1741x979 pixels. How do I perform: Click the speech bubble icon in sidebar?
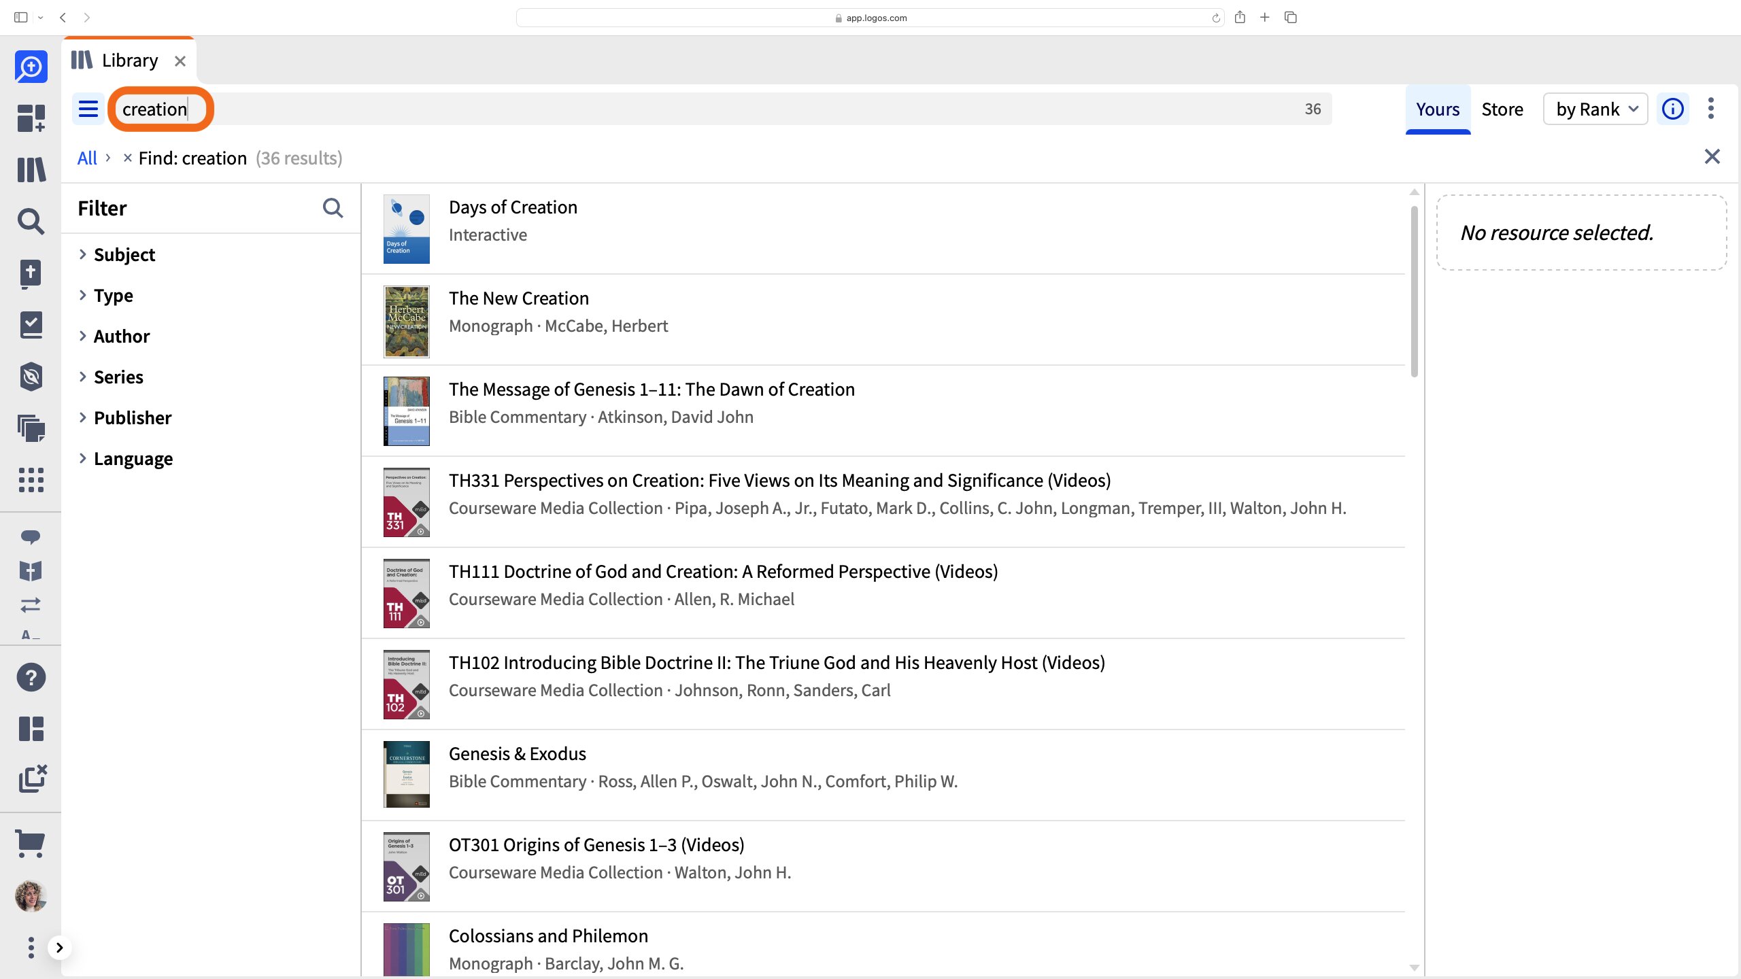[31, 537]
